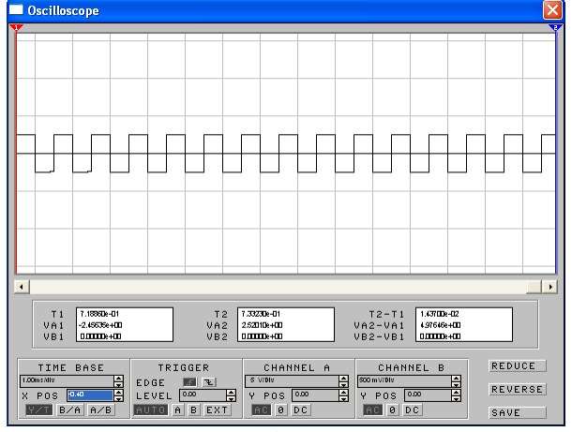Switch time base to B/A mode
The width and height of the screenshot is (572, 432).
click(x=69, y=410)
